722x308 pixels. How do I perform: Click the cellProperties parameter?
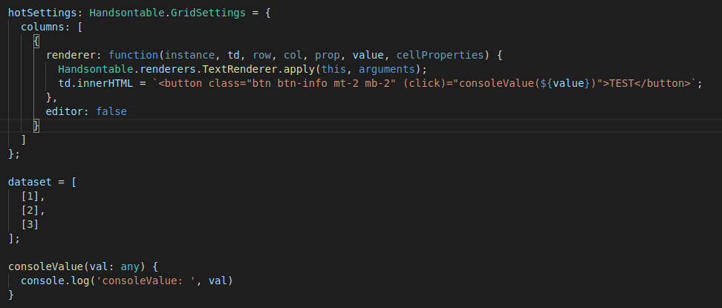tap(440, 55)
